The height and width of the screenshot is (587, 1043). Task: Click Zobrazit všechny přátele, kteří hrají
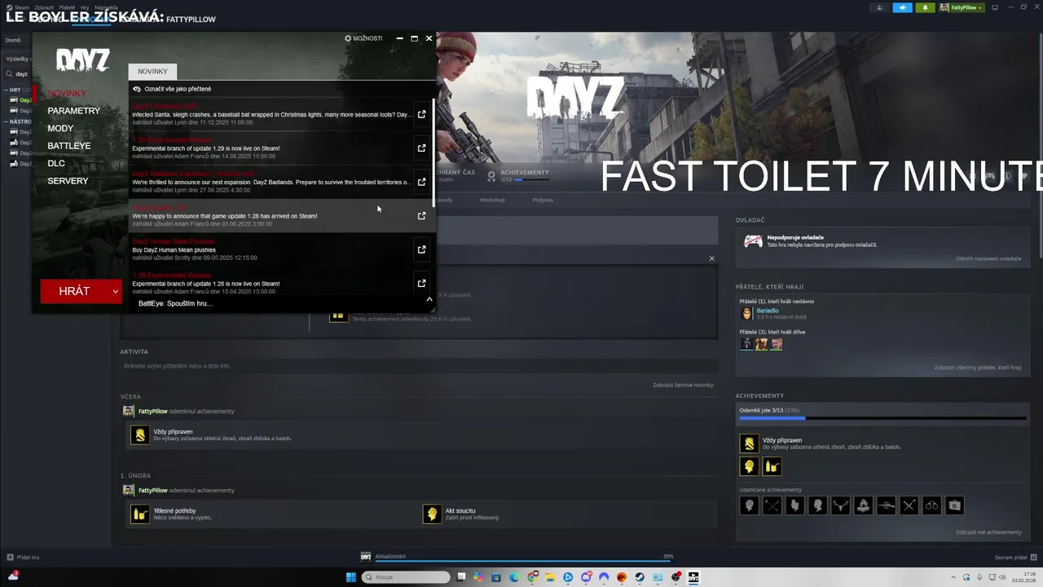pyautogui.click(x=978, y=368)
